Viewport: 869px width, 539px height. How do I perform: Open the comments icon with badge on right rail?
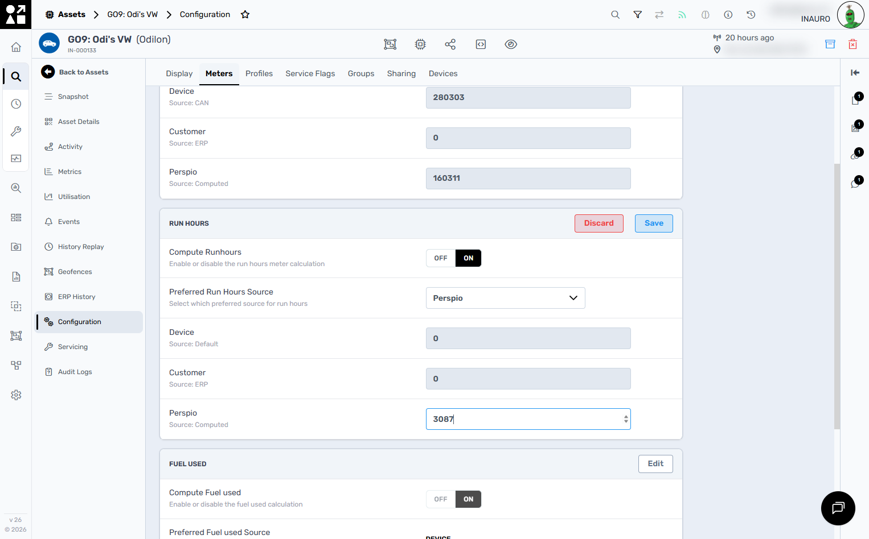point(856,183)
